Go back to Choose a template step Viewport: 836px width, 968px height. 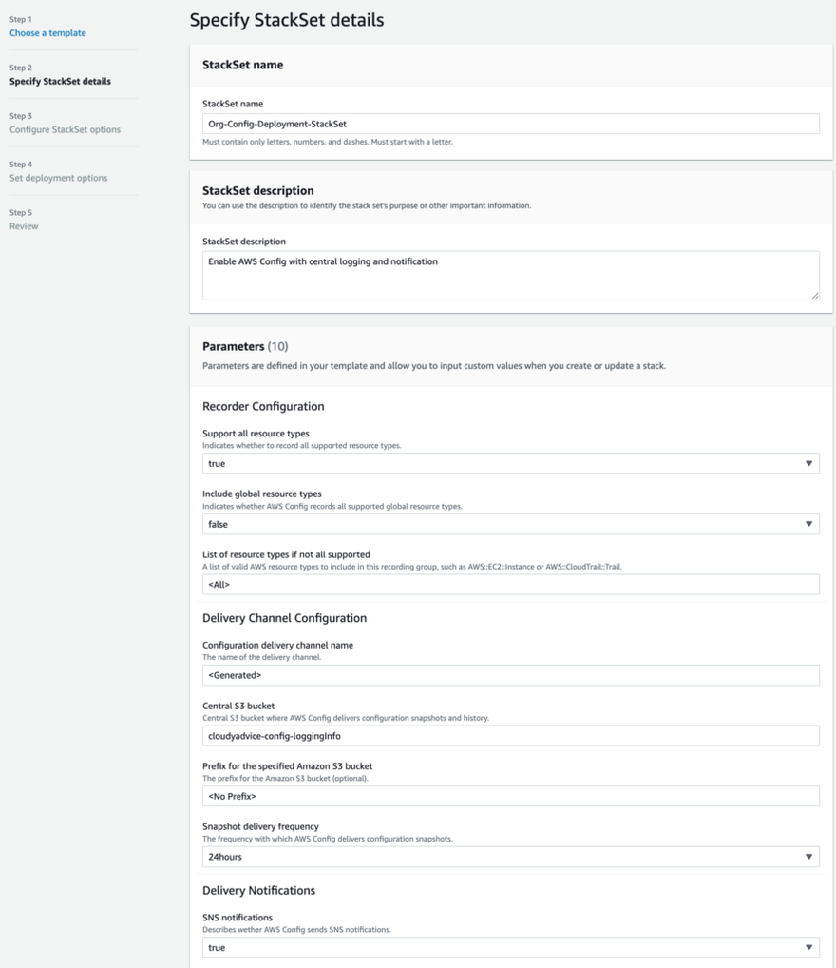[x=47, y=33]
